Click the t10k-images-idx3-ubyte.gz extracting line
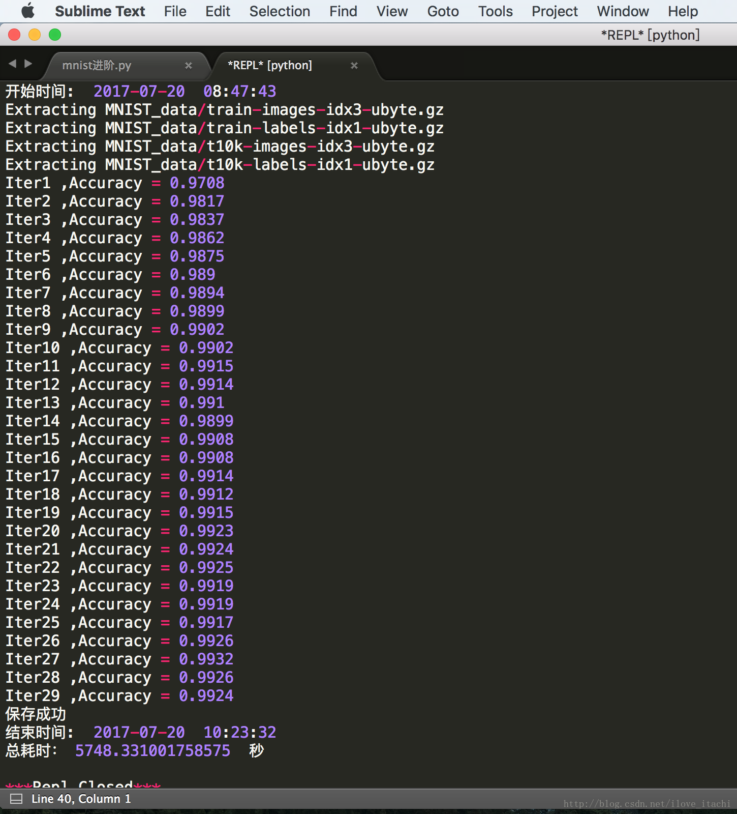 pyautogui.click(x=220, y=147)
